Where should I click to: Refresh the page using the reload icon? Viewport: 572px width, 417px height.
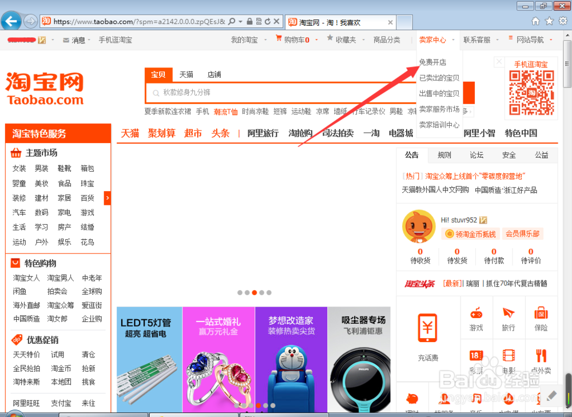coord(267,22)
